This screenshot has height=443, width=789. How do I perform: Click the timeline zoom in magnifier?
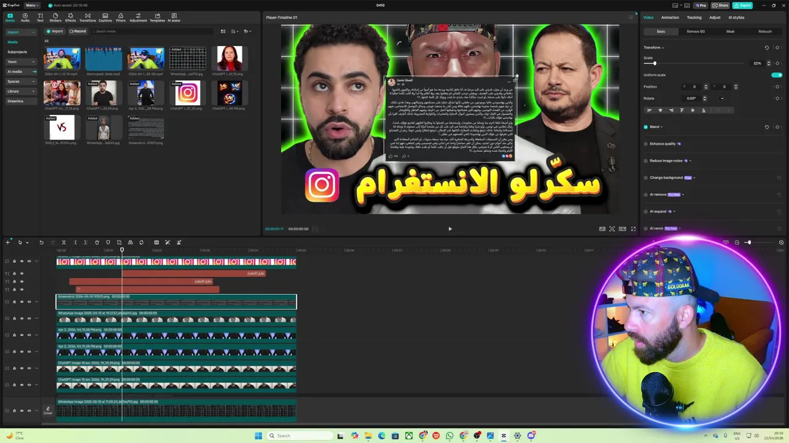(x=781, y=242)
